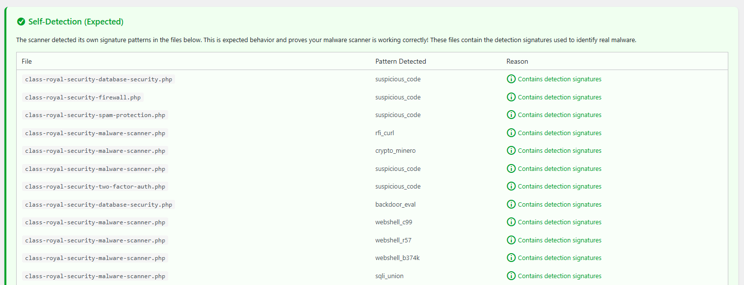Image resolution: width=744 pixels, height=285 pixels.
Task: Select the info icon on the webshell_b374k row
Action: point(511,258)
